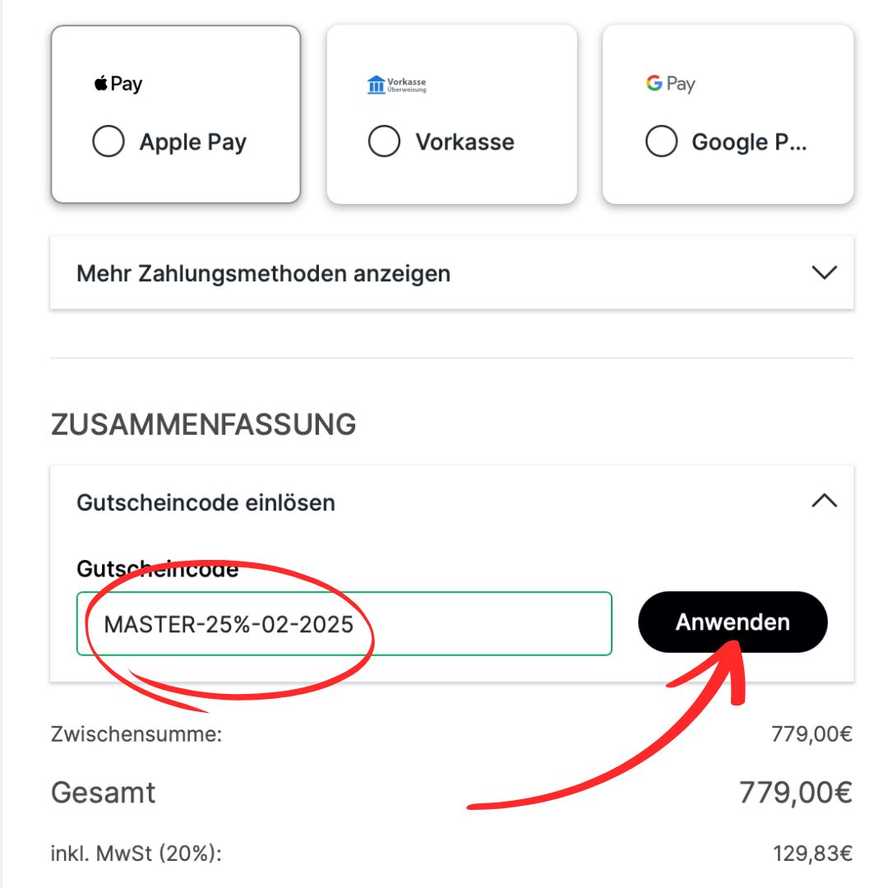Expand Mehr Zahlungsmethoden anzeigen chevron
The image size is (888, 888).
click(824, 272)
